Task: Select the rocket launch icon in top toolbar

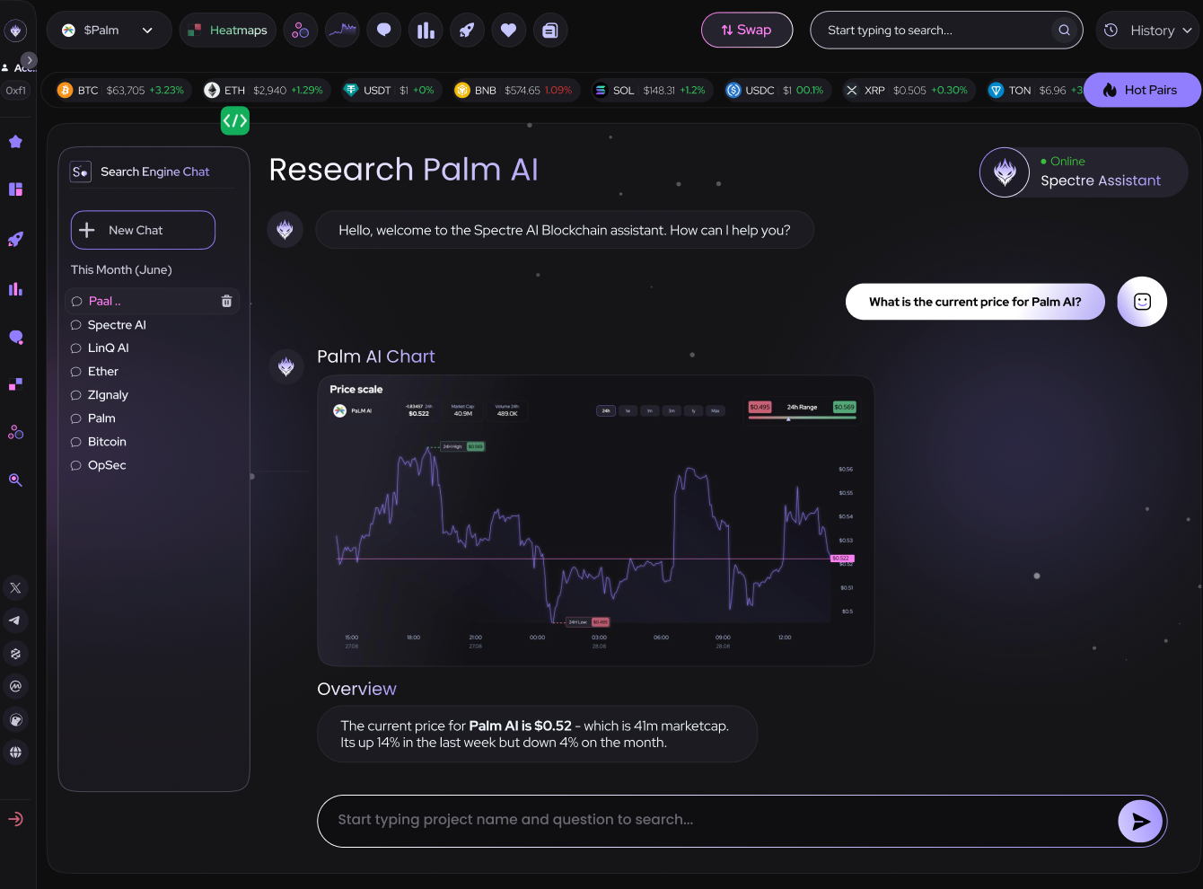Action: (467, 30)
